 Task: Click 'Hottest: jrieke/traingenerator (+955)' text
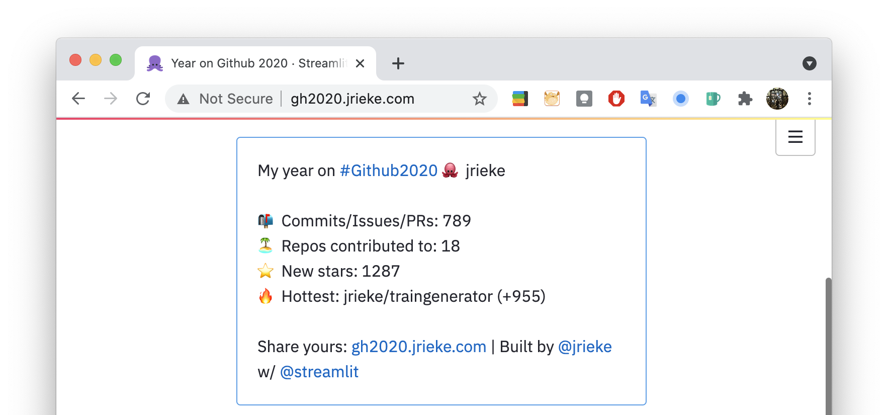413,296
